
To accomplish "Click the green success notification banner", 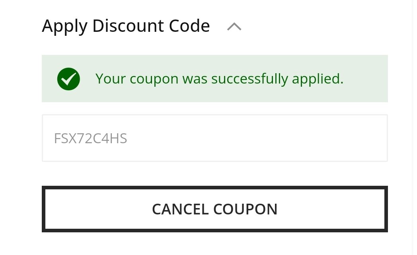I will [x=214, y=78].
